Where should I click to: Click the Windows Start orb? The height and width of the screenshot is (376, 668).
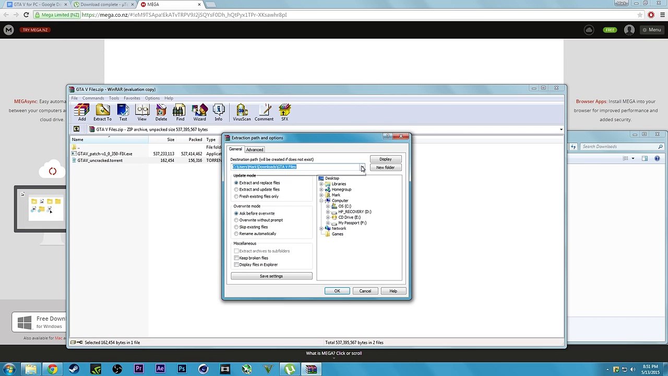tap(9, 369)
